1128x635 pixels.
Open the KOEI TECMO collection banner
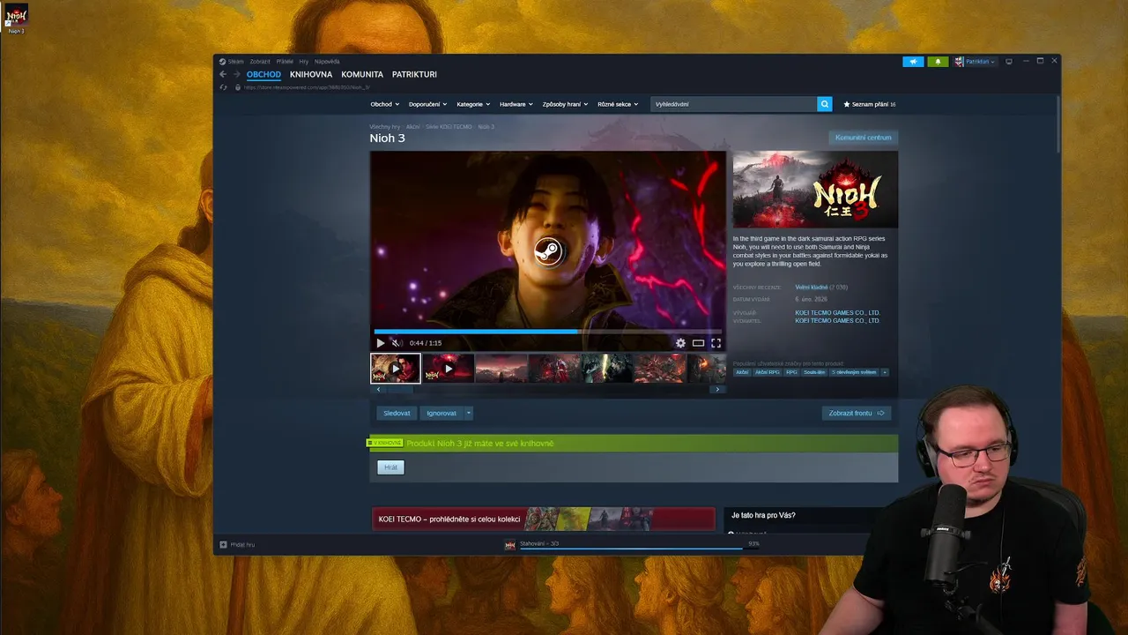point(544,519)
